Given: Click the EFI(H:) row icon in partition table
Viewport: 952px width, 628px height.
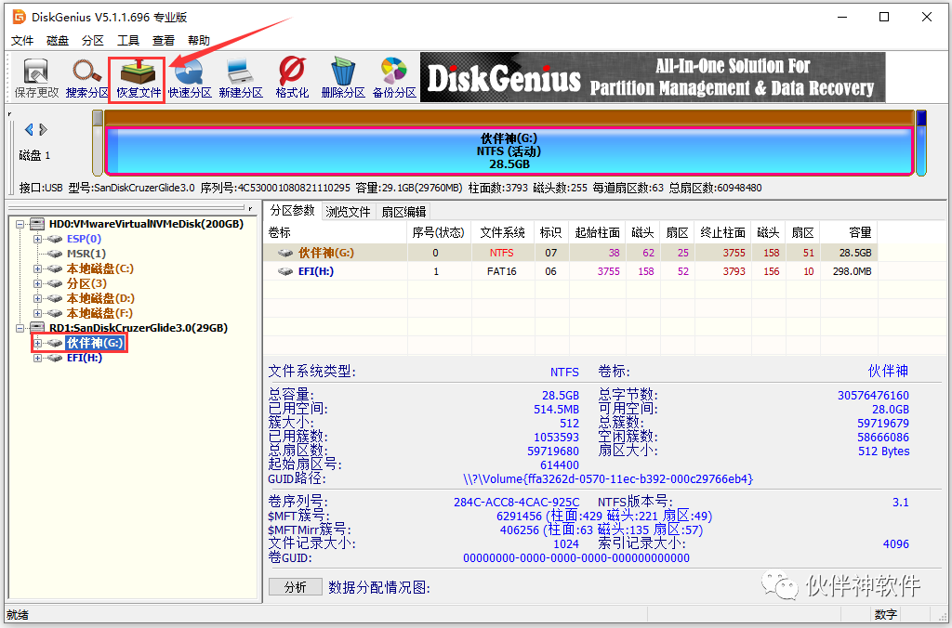Looking at the screenshot, I should click(285, 271).
